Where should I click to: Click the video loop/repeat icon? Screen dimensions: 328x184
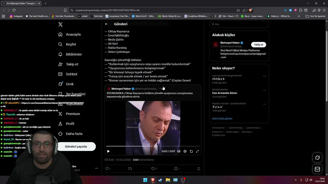[x=191, y=151]
